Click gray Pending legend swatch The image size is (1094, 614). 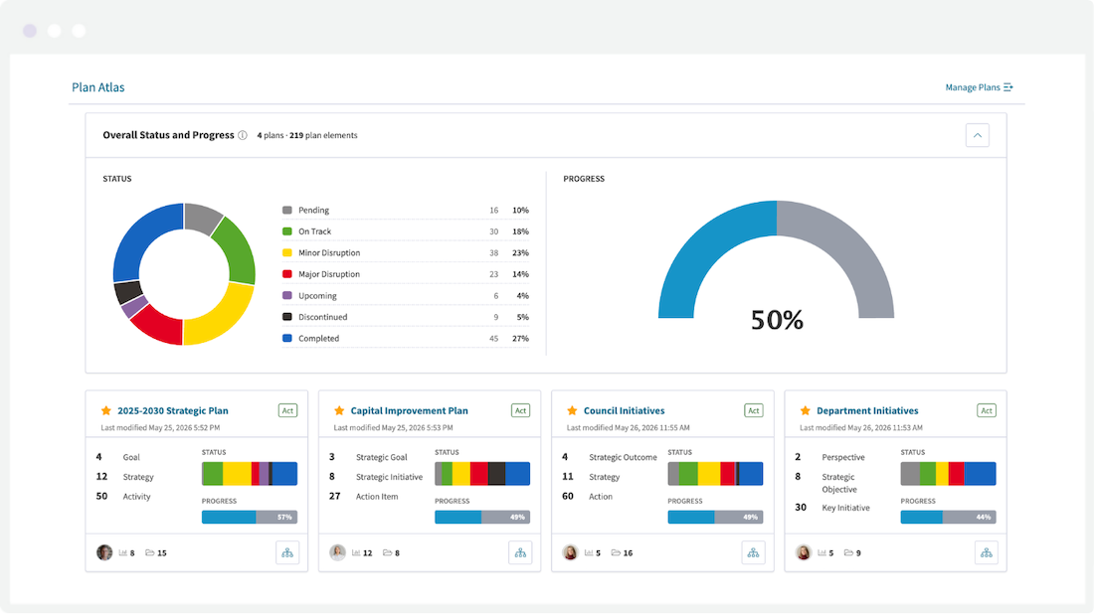point(286,210)
